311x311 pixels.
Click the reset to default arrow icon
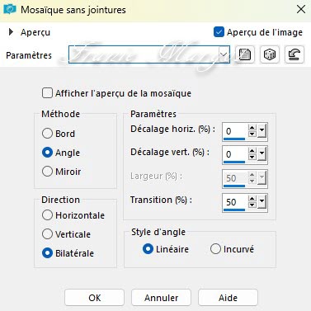pos(295,54)
